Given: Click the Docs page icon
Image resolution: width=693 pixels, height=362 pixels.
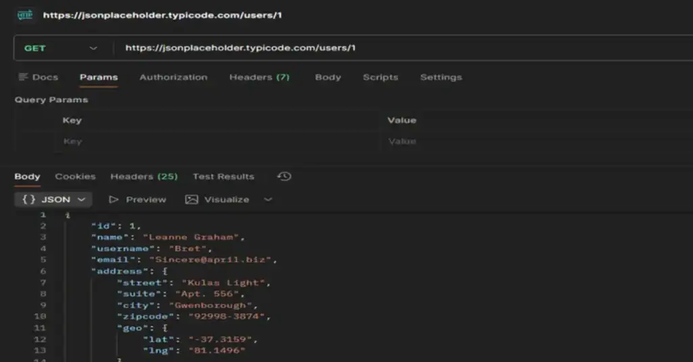Looking at the screenshot, I should click(x=23, y=77).
